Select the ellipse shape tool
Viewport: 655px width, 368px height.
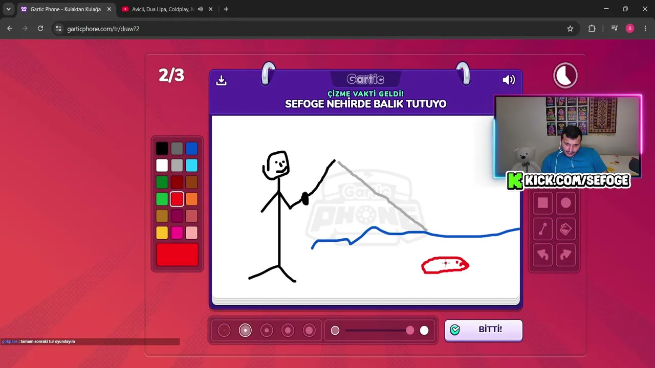point(565,203)
